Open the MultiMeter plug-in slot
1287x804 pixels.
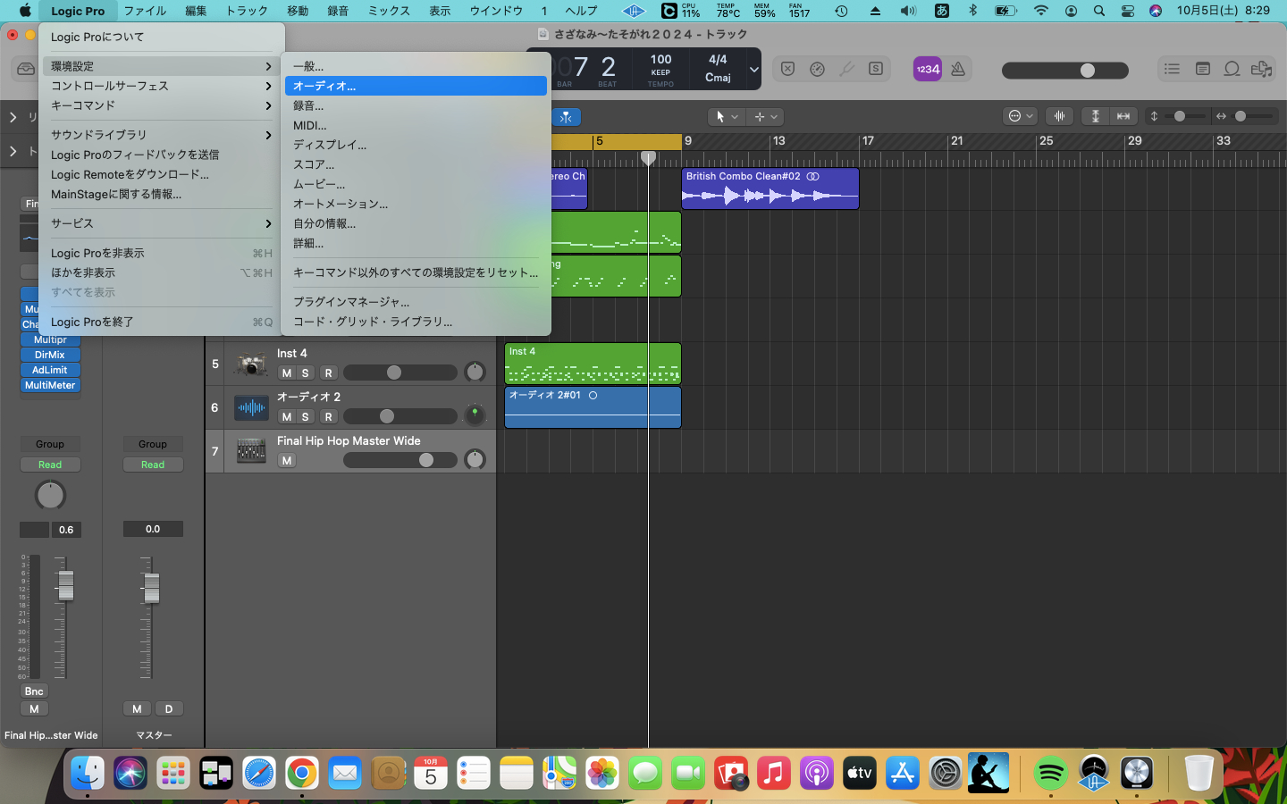pyautogui.click(x=50, y=385)
